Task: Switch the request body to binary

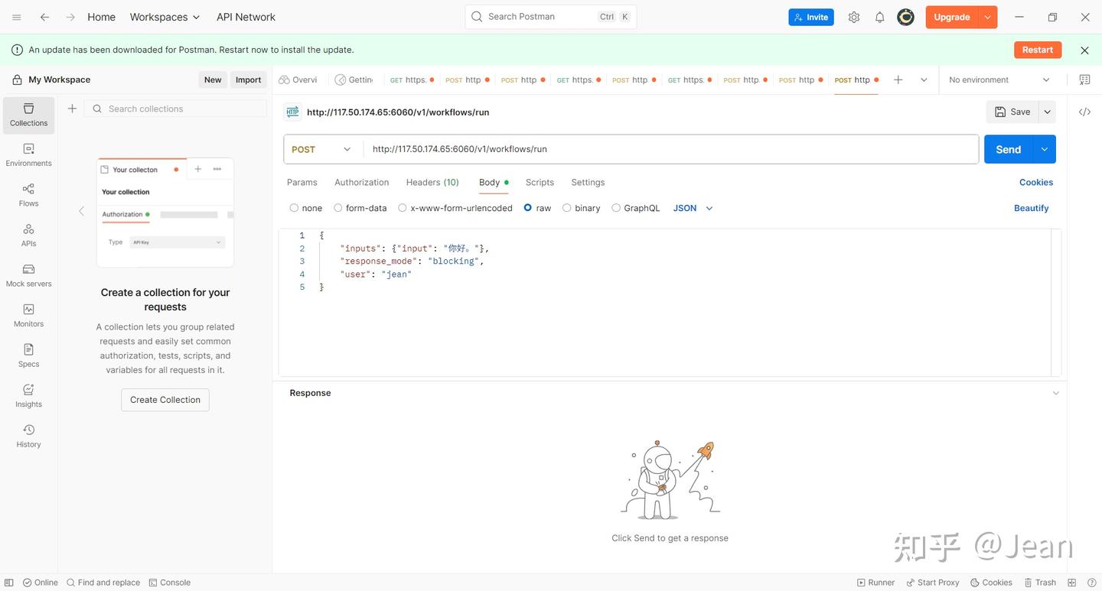Action: (566, 207)
